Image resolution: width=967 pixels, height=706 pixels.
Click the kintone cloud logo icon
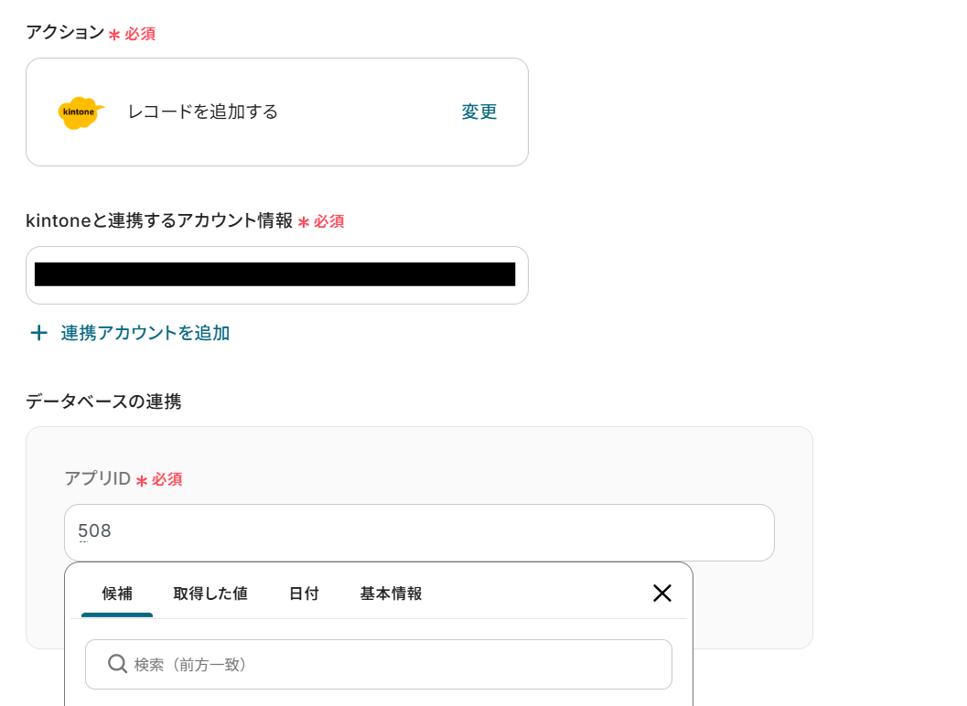pyautogui.click(x=81, y=112)
